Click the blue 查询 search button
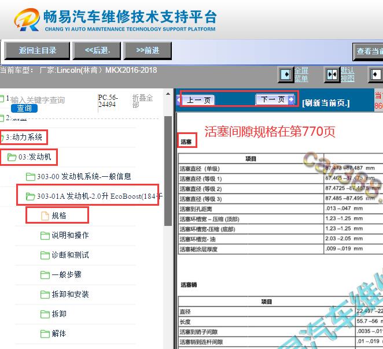383x349 pixels. (24, 108)
